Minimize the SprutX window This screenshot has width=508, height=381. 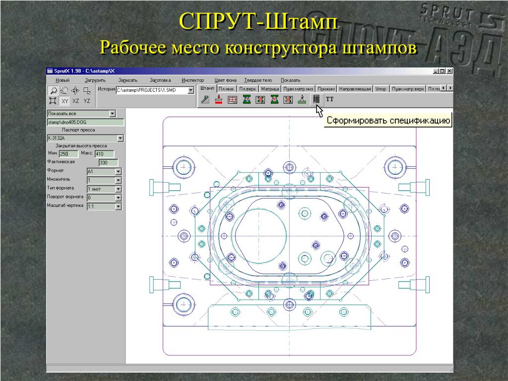click(436, 71)
